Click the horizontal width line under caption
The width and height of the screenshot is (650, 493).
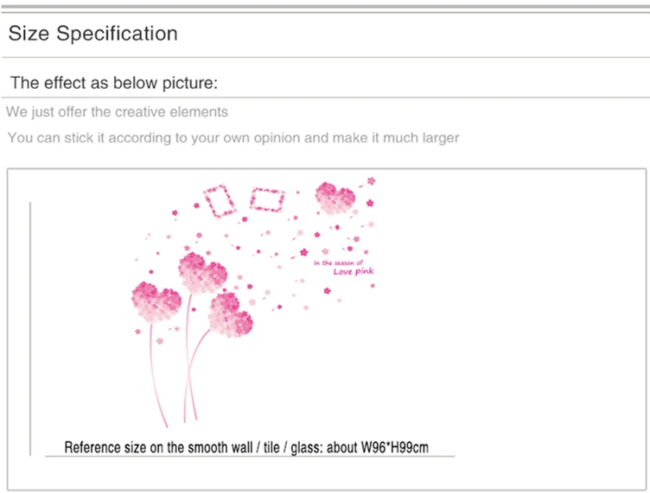250,456
